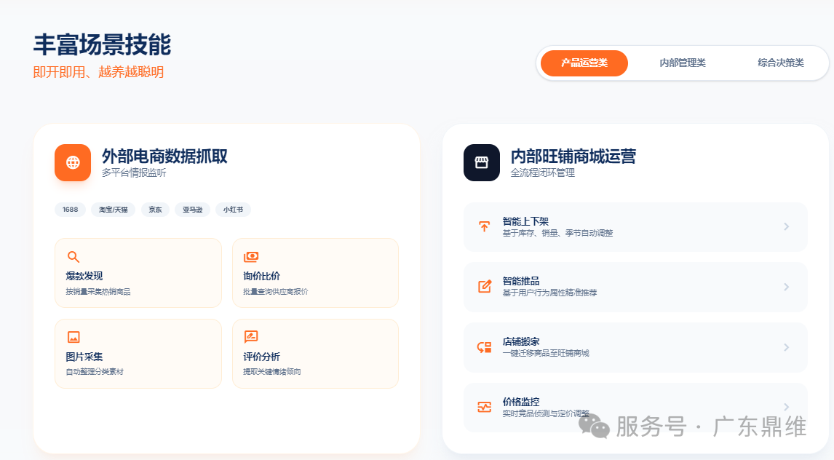Image resolution: width=834 pixels, height=460 pixels.
Task: Open the 评价分析 card title
Action: (x=261, y=357)
